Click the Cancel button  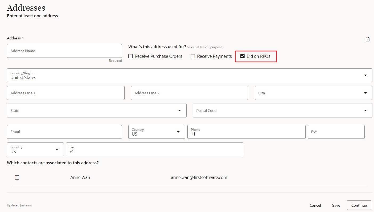point(315,205)
